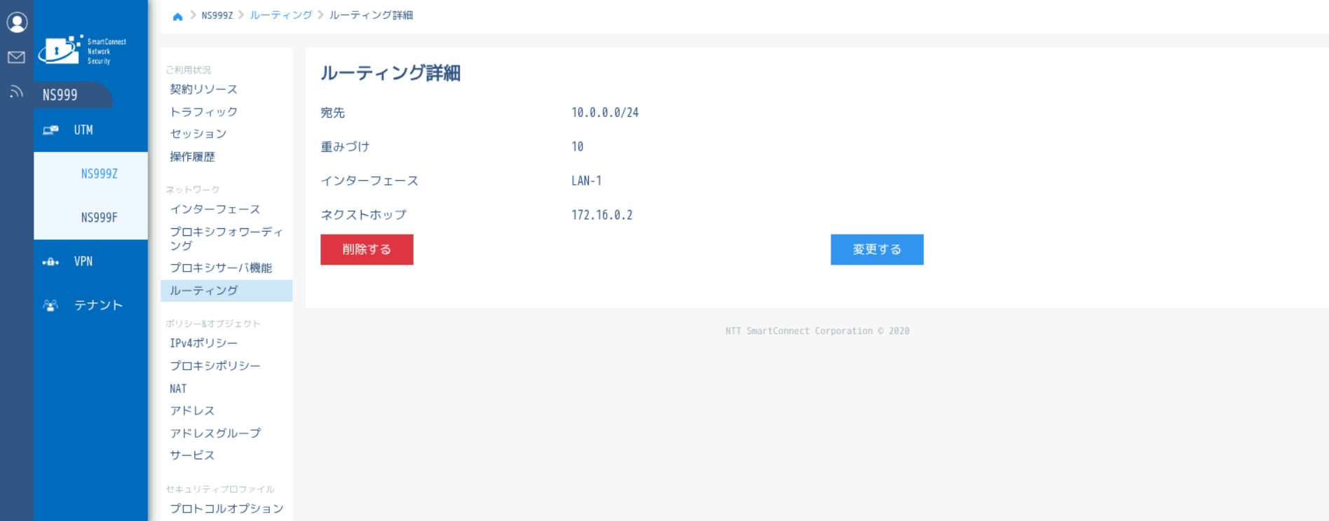
Task: Open プロキシサーバ機能 page
Action: pyautogui.click(x=221, y=268)
